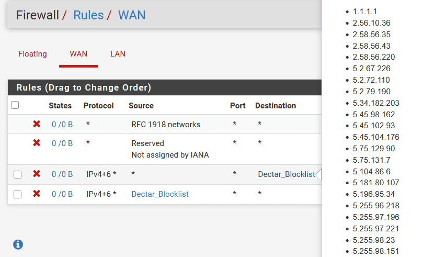Click the red block icon on the Reserved rule
Image resolution: width=435 pixels, height=257 pixels.
(37, 143)
